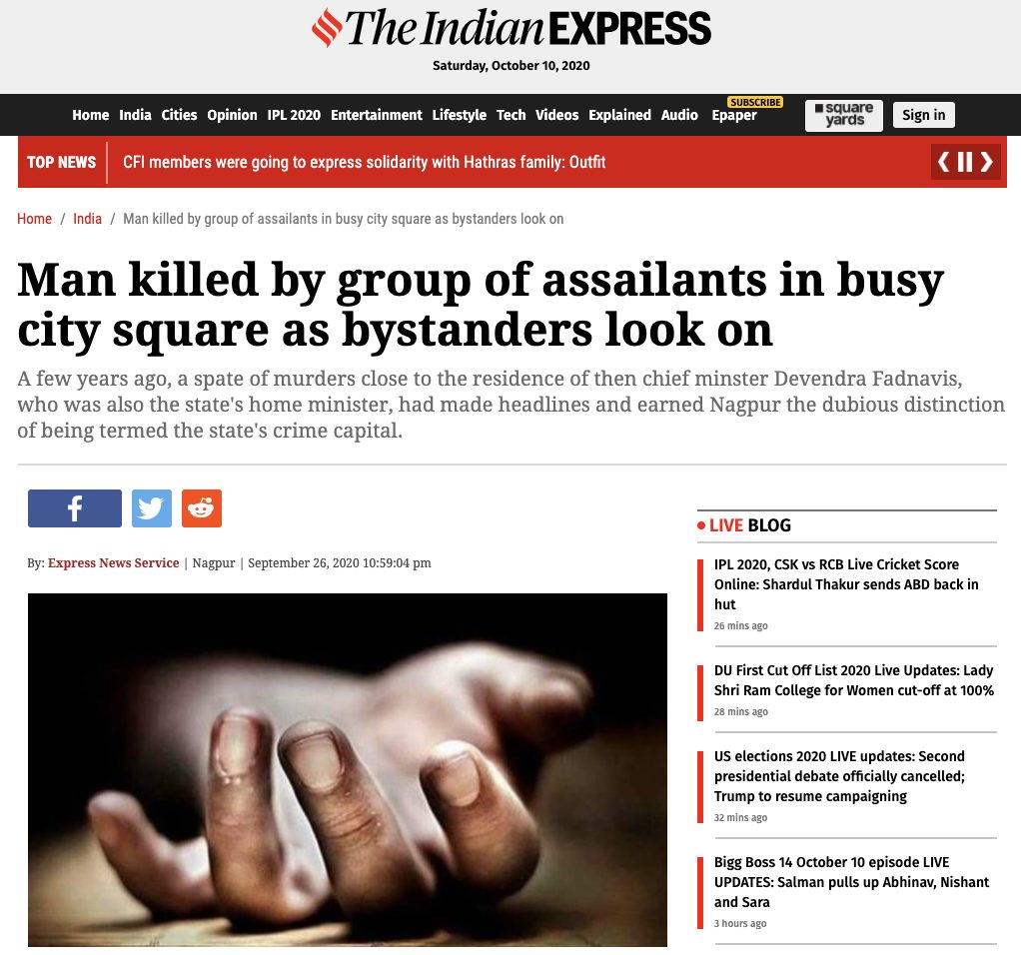Advance to next top news headline
This screenshot has height=955, width=1021.
point(986,162)
